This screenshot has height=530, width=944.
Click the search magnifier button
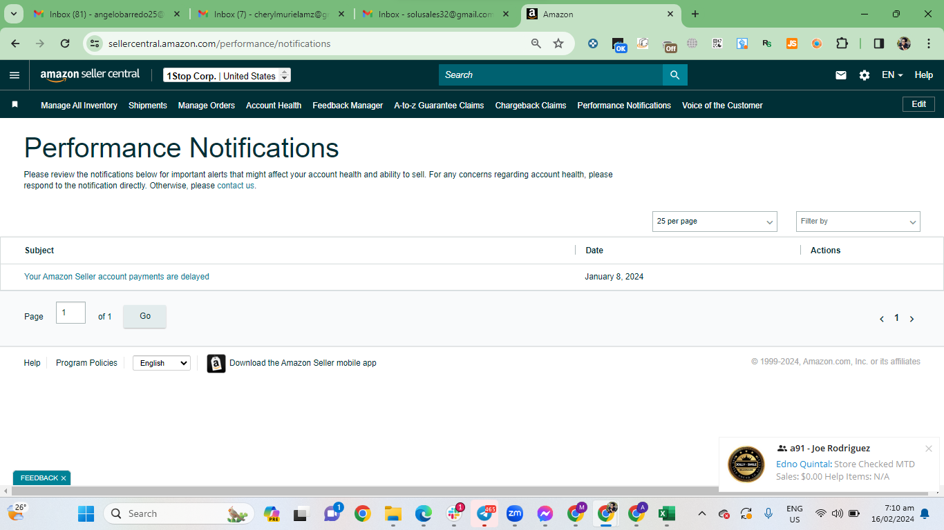point(675,75)
